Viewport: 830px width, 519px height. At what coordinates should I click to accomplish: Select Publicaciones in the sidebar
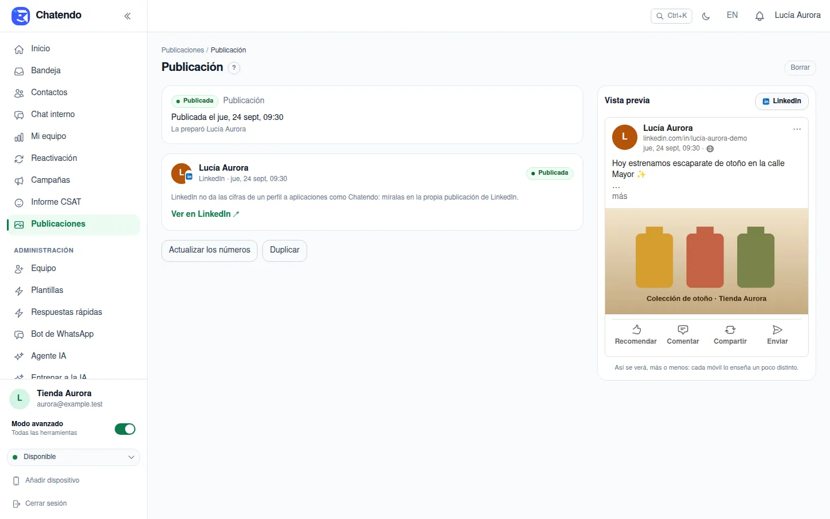[73, 224]
